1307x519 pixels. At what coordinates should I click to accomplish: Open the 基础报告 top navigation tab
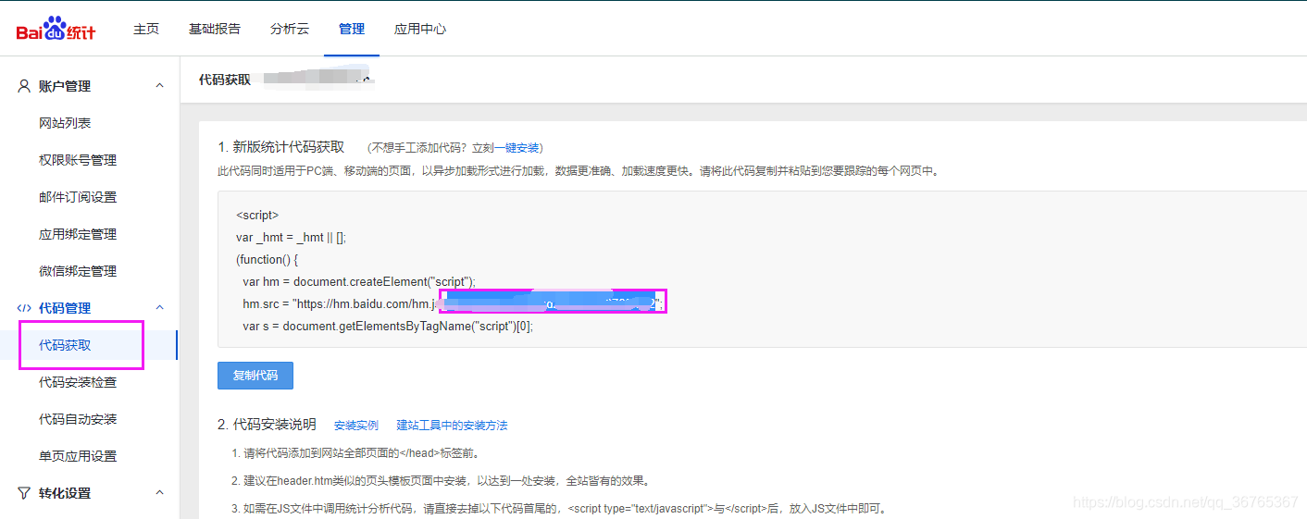coord(215,29)
